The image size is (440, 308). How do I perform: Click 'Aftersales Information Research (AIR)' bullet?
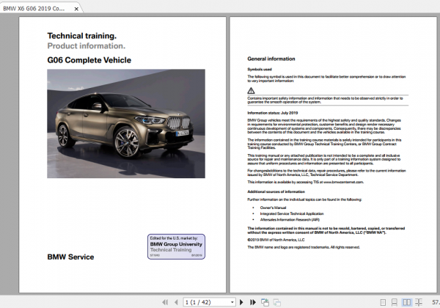pyautogui.click(x=290, y=220)
